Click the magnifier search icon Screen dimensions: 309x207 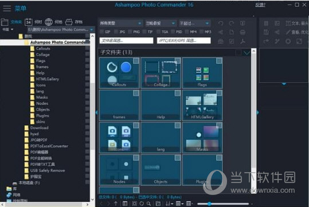click(x=149, y=204)
